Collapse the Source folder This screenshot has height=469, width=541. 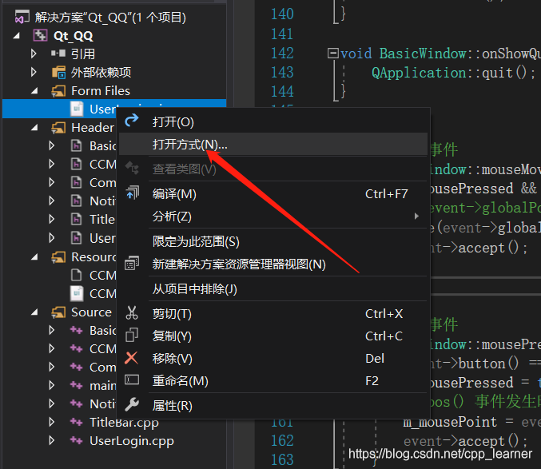[34, 312]
